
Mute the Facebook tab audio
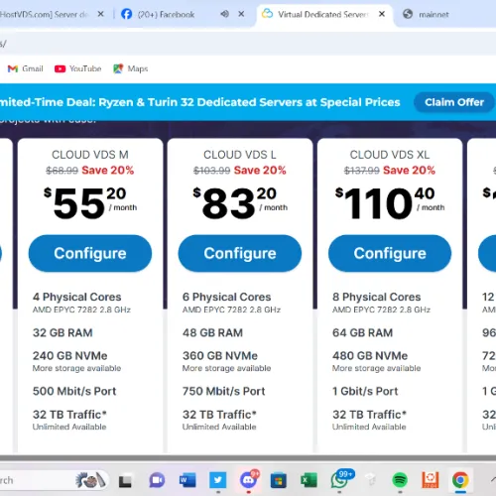click(225, 14)
